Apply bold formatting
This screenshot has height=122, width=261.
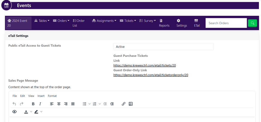(33, 104)
